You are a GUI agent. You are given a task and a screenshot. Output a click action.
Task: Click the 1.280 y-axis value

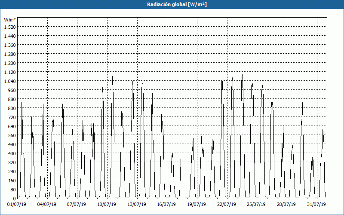(x=10, y=54)
